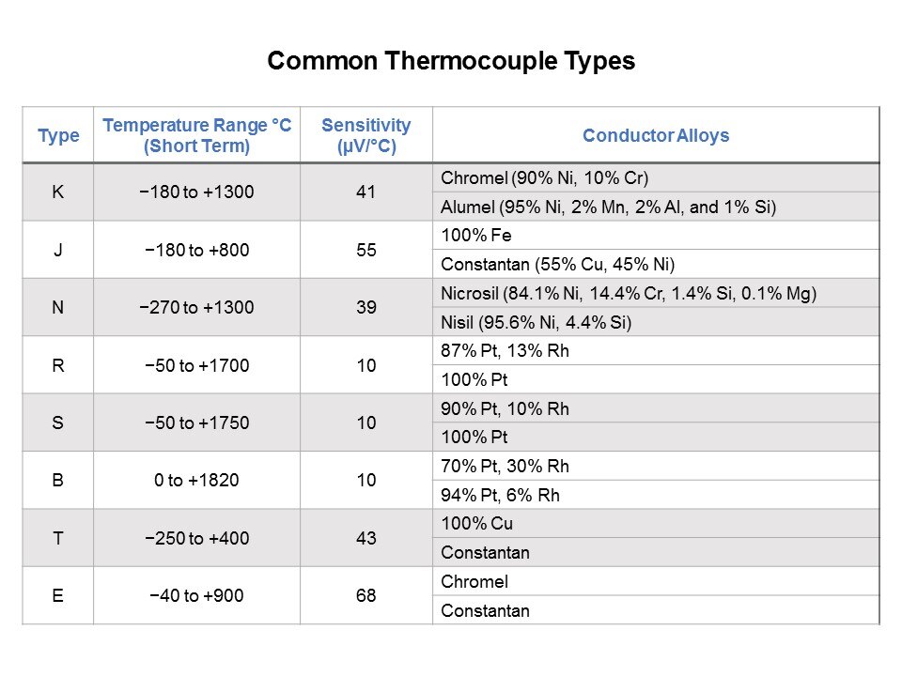Click the 'Common Thermocouple Types' slide title
The width and height of the screenshot is (902, 676).
coord(451,62)
